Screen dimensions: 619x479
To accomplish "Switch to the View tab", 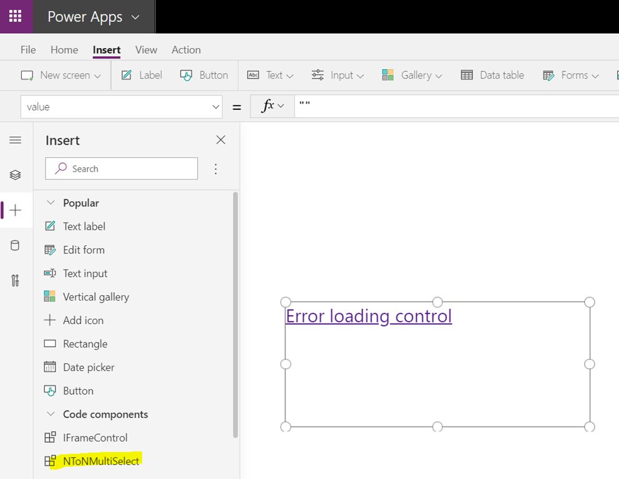I will point(146,50).
